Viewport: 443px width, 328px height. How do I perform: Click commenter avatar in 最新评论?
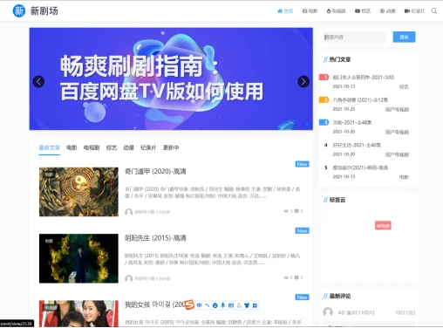(x=328, y=312)
